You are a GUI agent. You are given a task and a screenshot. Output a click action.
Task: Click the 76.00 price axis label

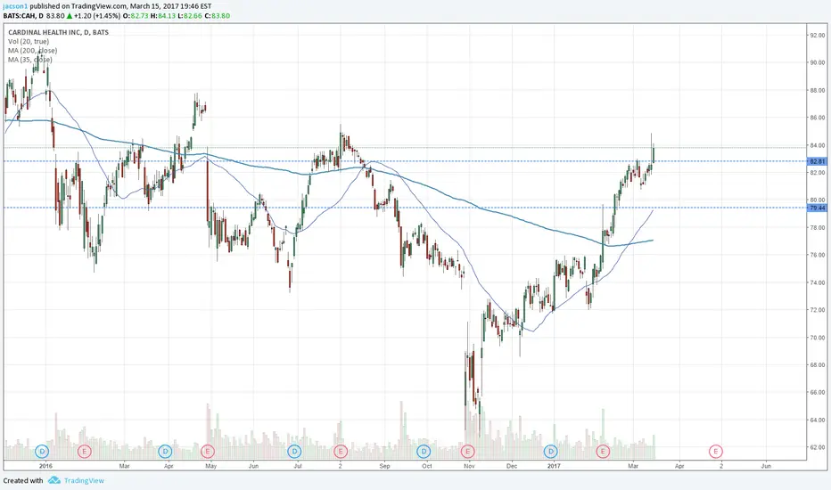click(817, 256)
